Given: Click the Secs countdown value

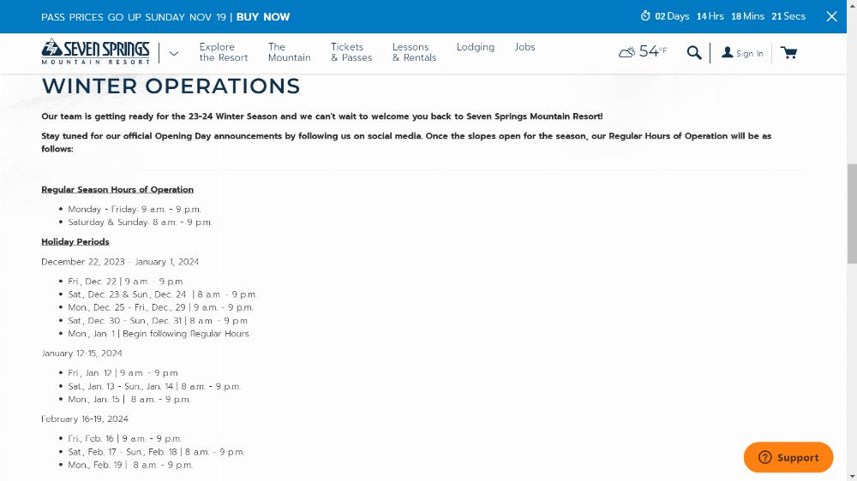Looking at the screenshot, I should tap(788, 16).
